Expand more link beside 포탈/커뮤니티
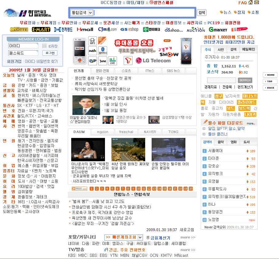The width and height of the screenshot is (279, 259). pyautogui.click(x=188, y=237)
